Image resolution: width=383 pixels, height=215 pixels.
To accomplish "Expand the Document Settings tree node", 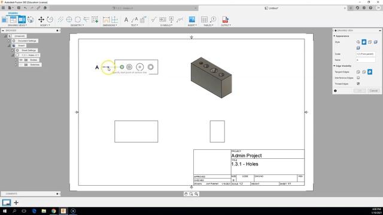I will [x=9, y=41].
